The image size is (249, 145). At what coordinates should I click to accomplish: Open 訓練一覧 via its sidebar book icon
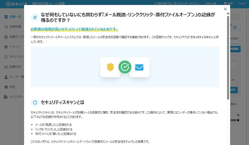(x=6, y=17)
